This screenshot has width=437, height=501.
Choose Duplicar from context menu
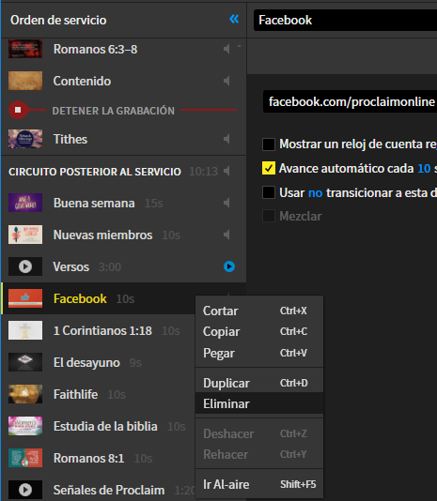click(259, 383)
